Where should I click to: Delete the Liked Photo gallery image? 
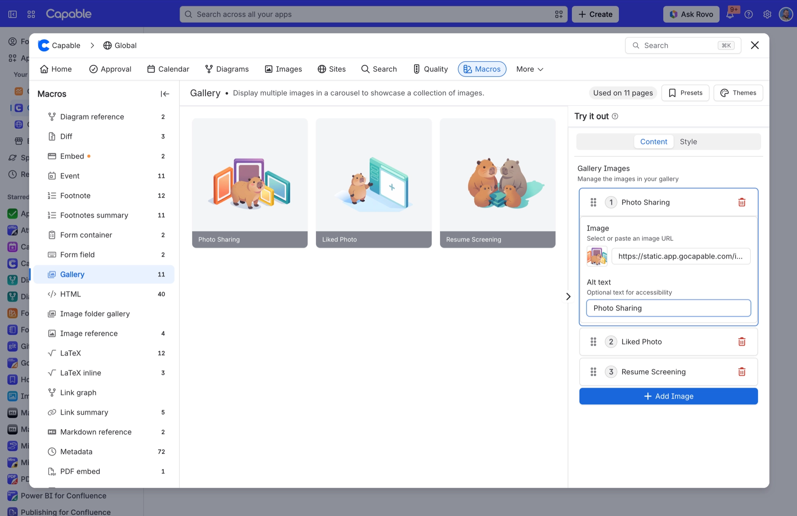[742, 342]
